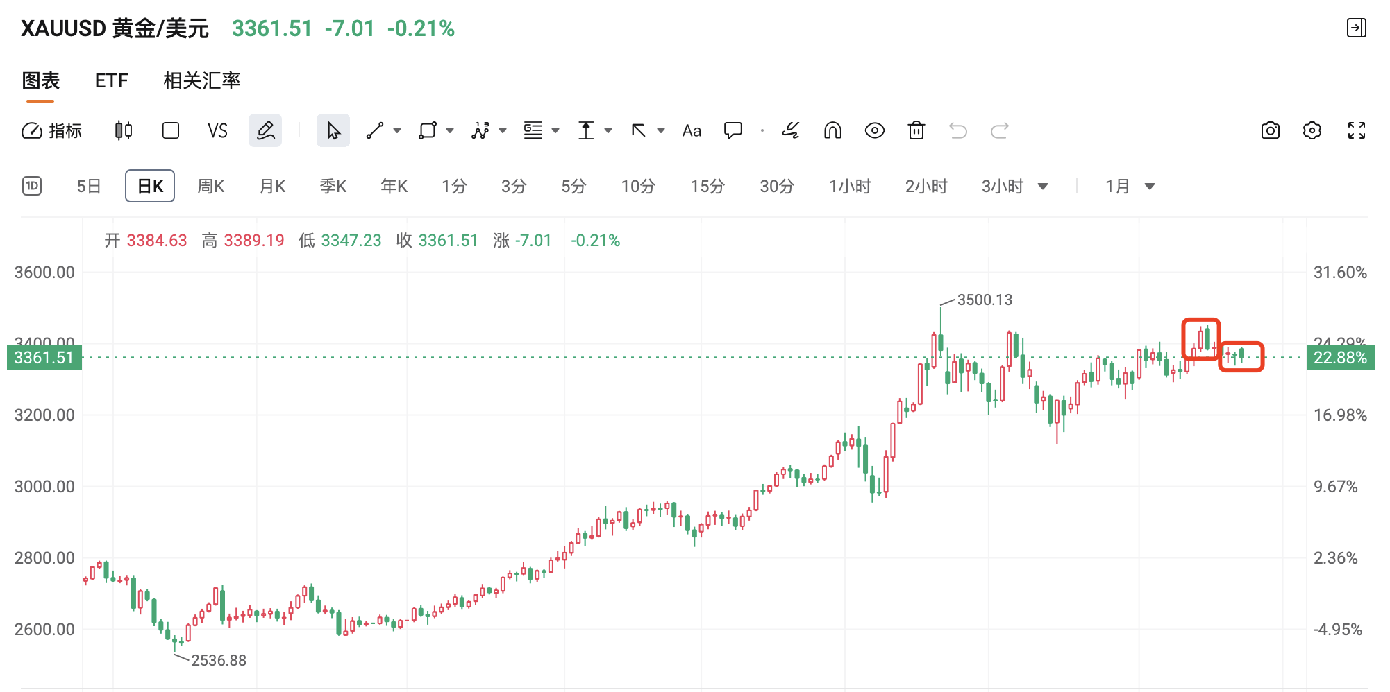Expand more intervals after 3小时

(1043, 186)
